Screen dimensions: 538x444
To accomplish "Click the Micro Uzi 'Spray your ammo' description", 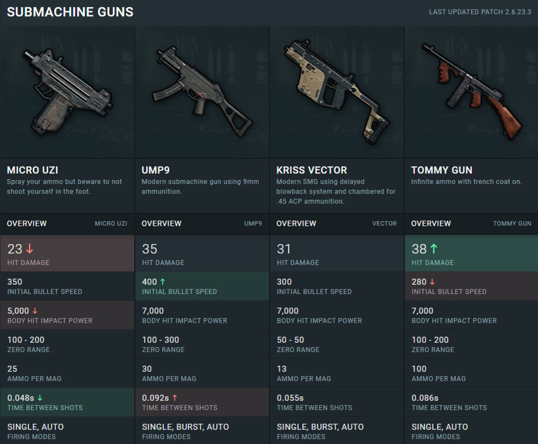I will tap(65, 186).
